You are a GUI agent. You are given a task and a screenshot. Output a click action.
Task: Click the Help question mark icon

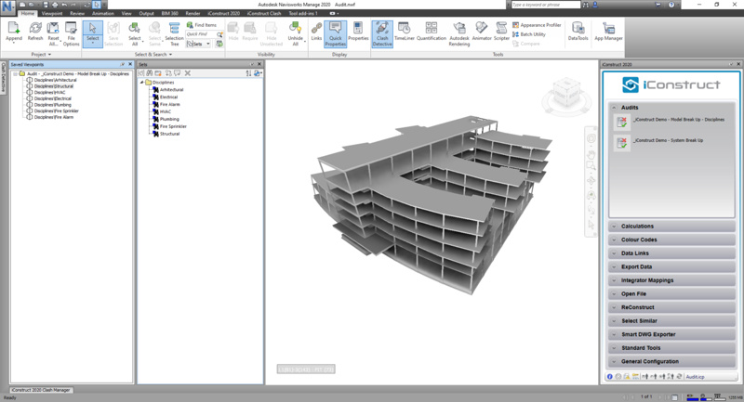click(671, 5)
